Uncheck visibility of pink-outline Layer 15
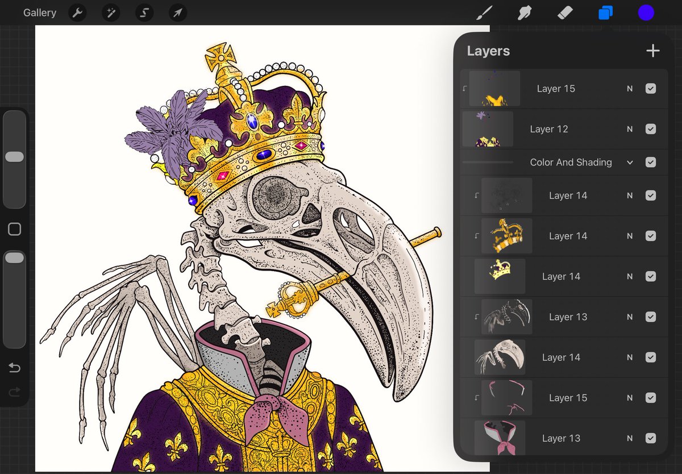The height and width of the screenshot is (474, 682). click(651, 398)
